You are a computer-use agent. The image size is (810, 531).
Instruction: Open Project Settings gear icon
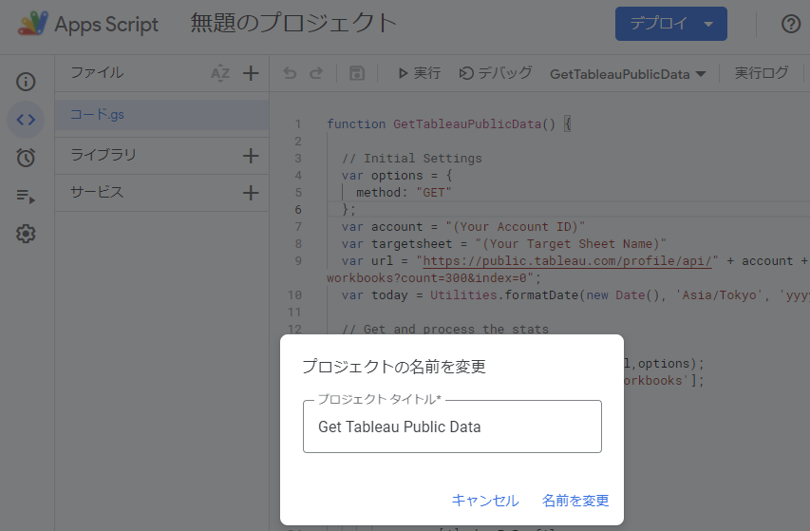coord(26,234)
